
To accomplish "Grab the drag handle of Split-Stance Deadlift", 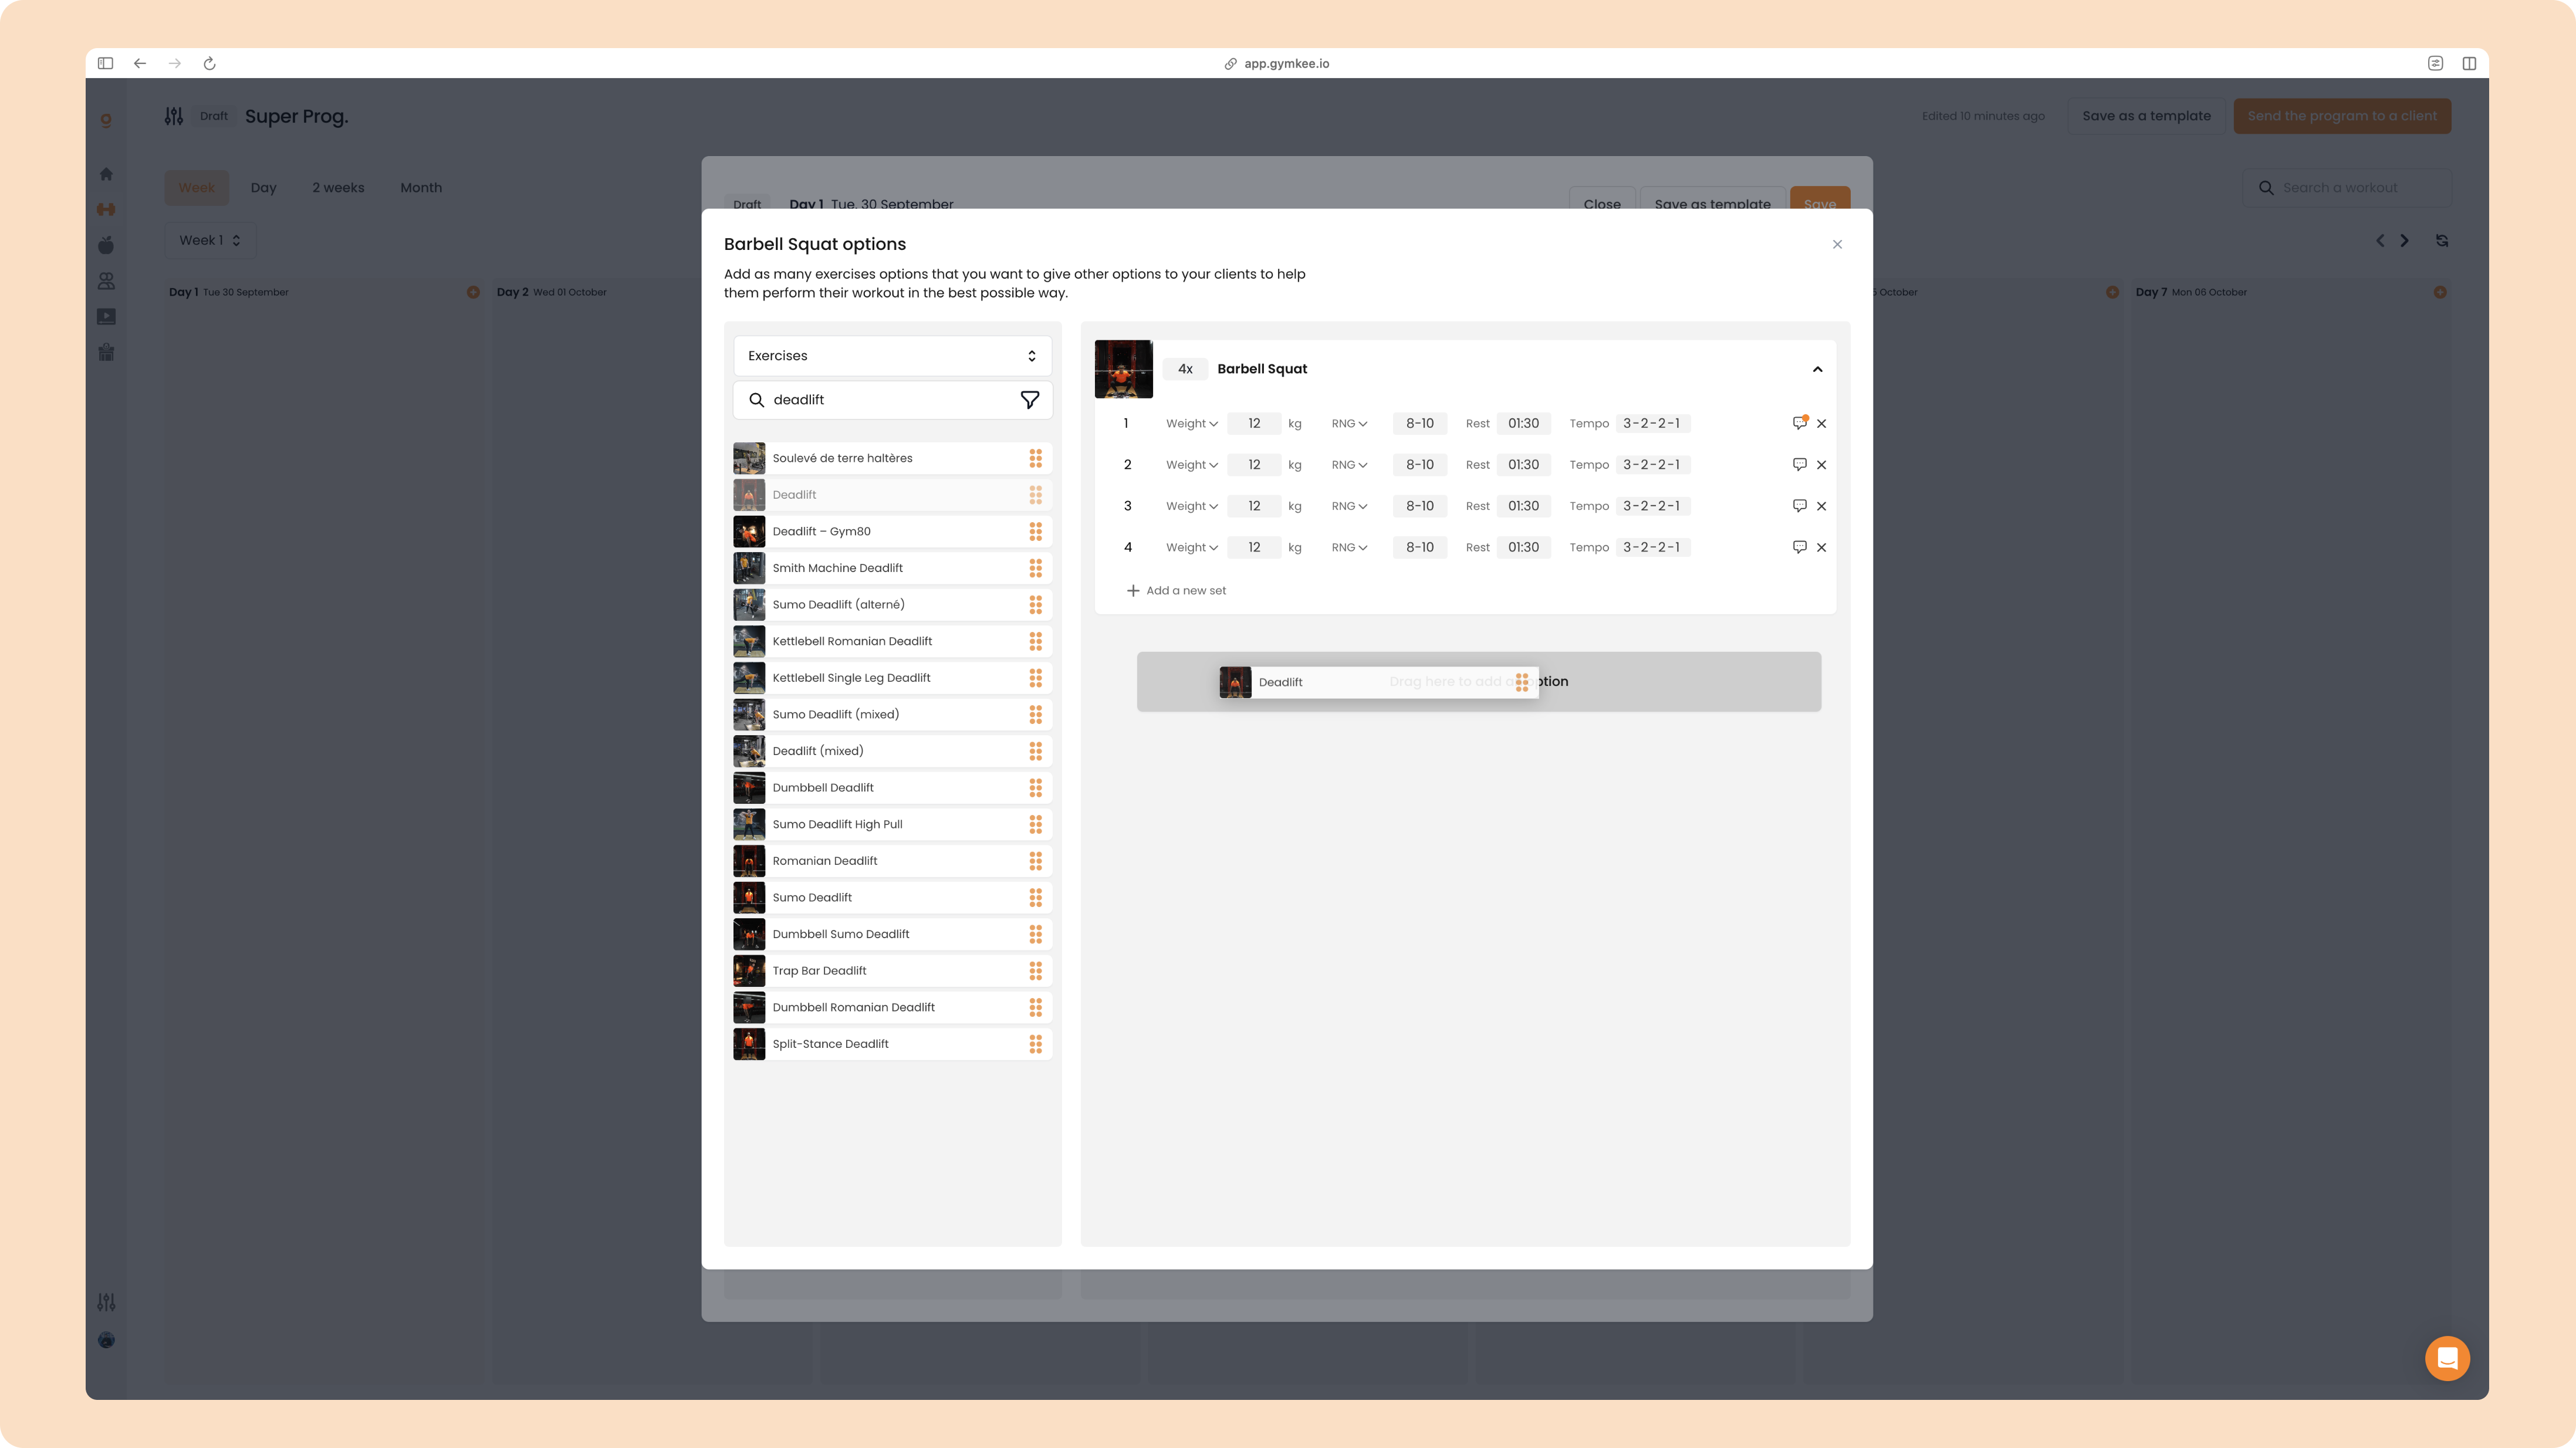I will coord(1035,1044).
